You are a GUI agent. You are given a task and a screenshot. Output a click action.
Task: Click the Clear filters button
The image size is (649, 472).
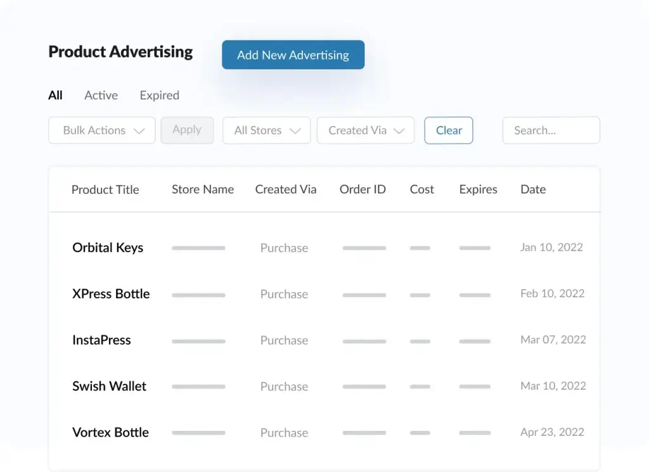point(449,131)
